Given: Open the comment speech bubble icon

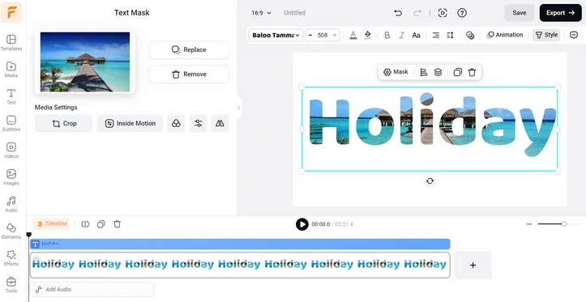Looking at the screenshot, I should tap(574, 35).
